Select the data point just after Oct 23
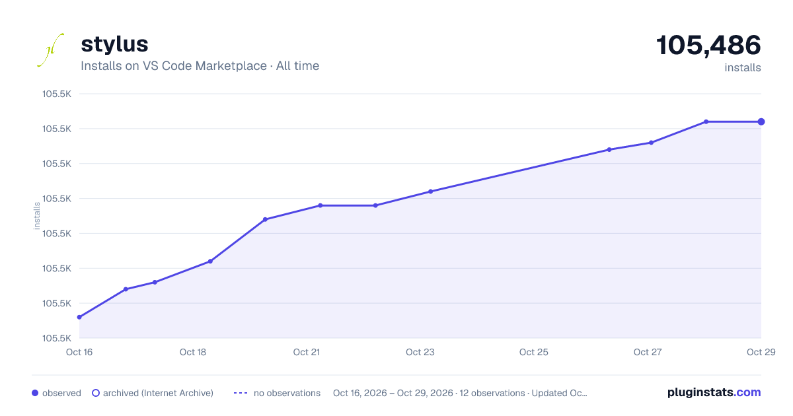The width and height of the screenshot is (793, 416). coord(430,191)
